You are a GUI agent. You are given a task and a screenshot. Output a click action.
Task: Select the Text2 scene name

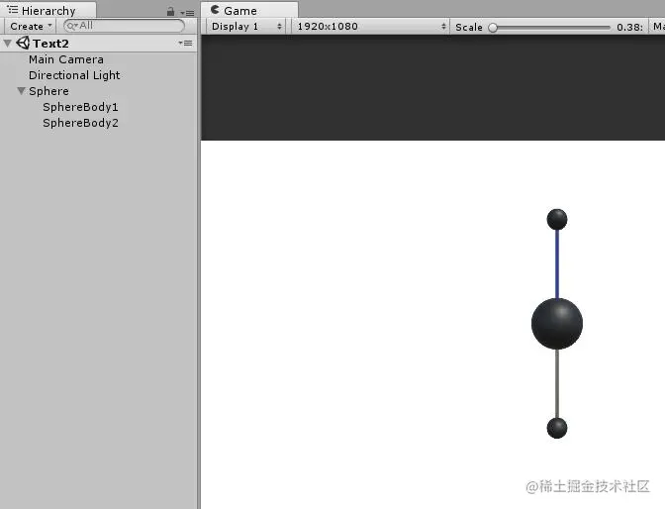click(x=50, y=44)
